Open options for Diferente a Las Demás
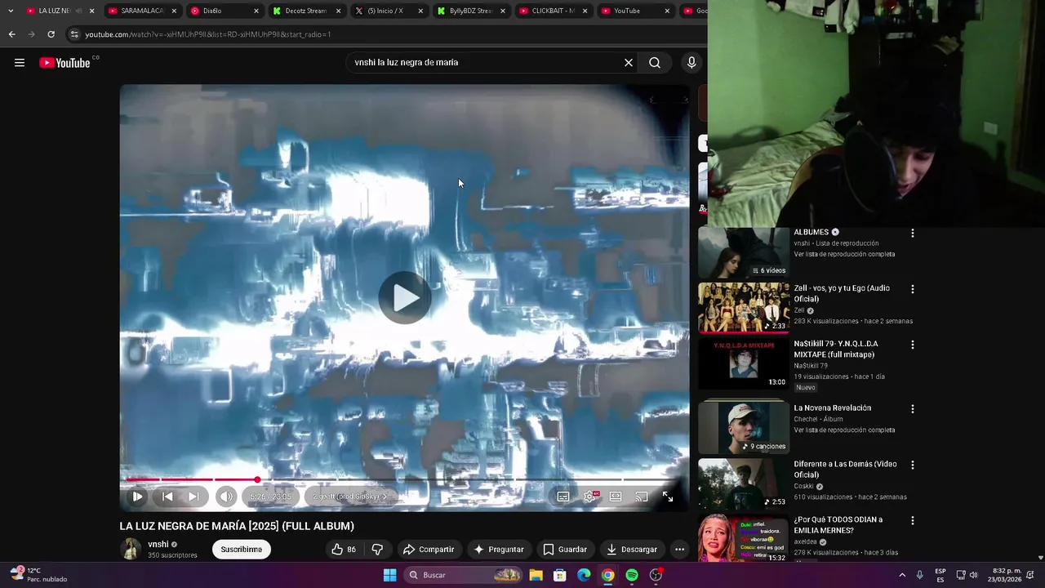Image resolution: width=1045 pixels, height=588 pixels. (913, 465)
